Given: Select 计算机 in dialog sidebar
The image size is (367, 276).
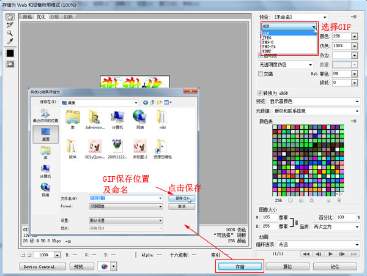Looking at the screenshot, I should point(45,171).
